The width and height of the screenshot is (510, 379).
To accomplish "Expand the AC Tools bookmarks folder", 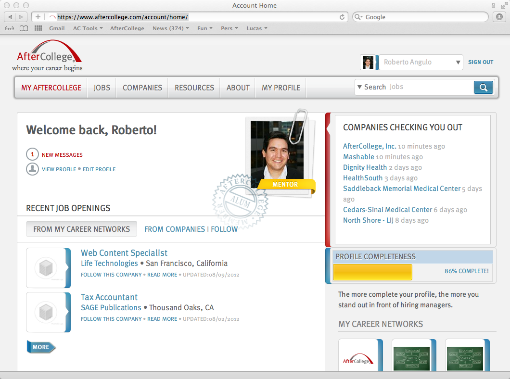I will click(88, 28).
